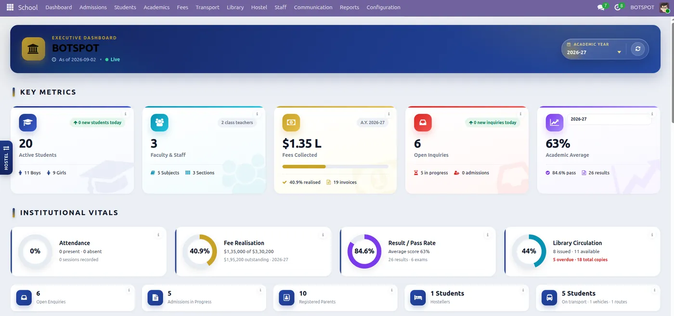Open the Hostel menu in navbar
The image size is (674, 316).
[x=259, y=7]
